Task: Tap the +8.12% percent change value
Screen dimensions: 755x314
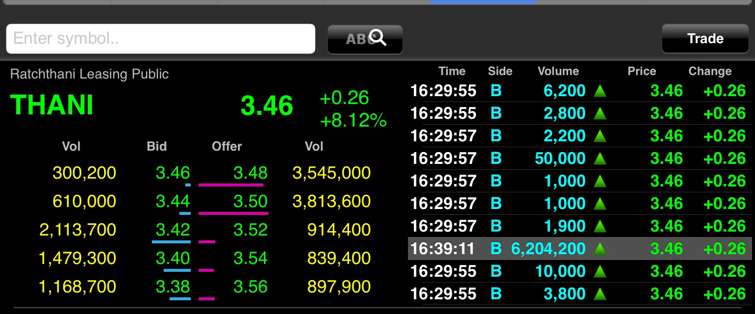Action: (353, 120)
